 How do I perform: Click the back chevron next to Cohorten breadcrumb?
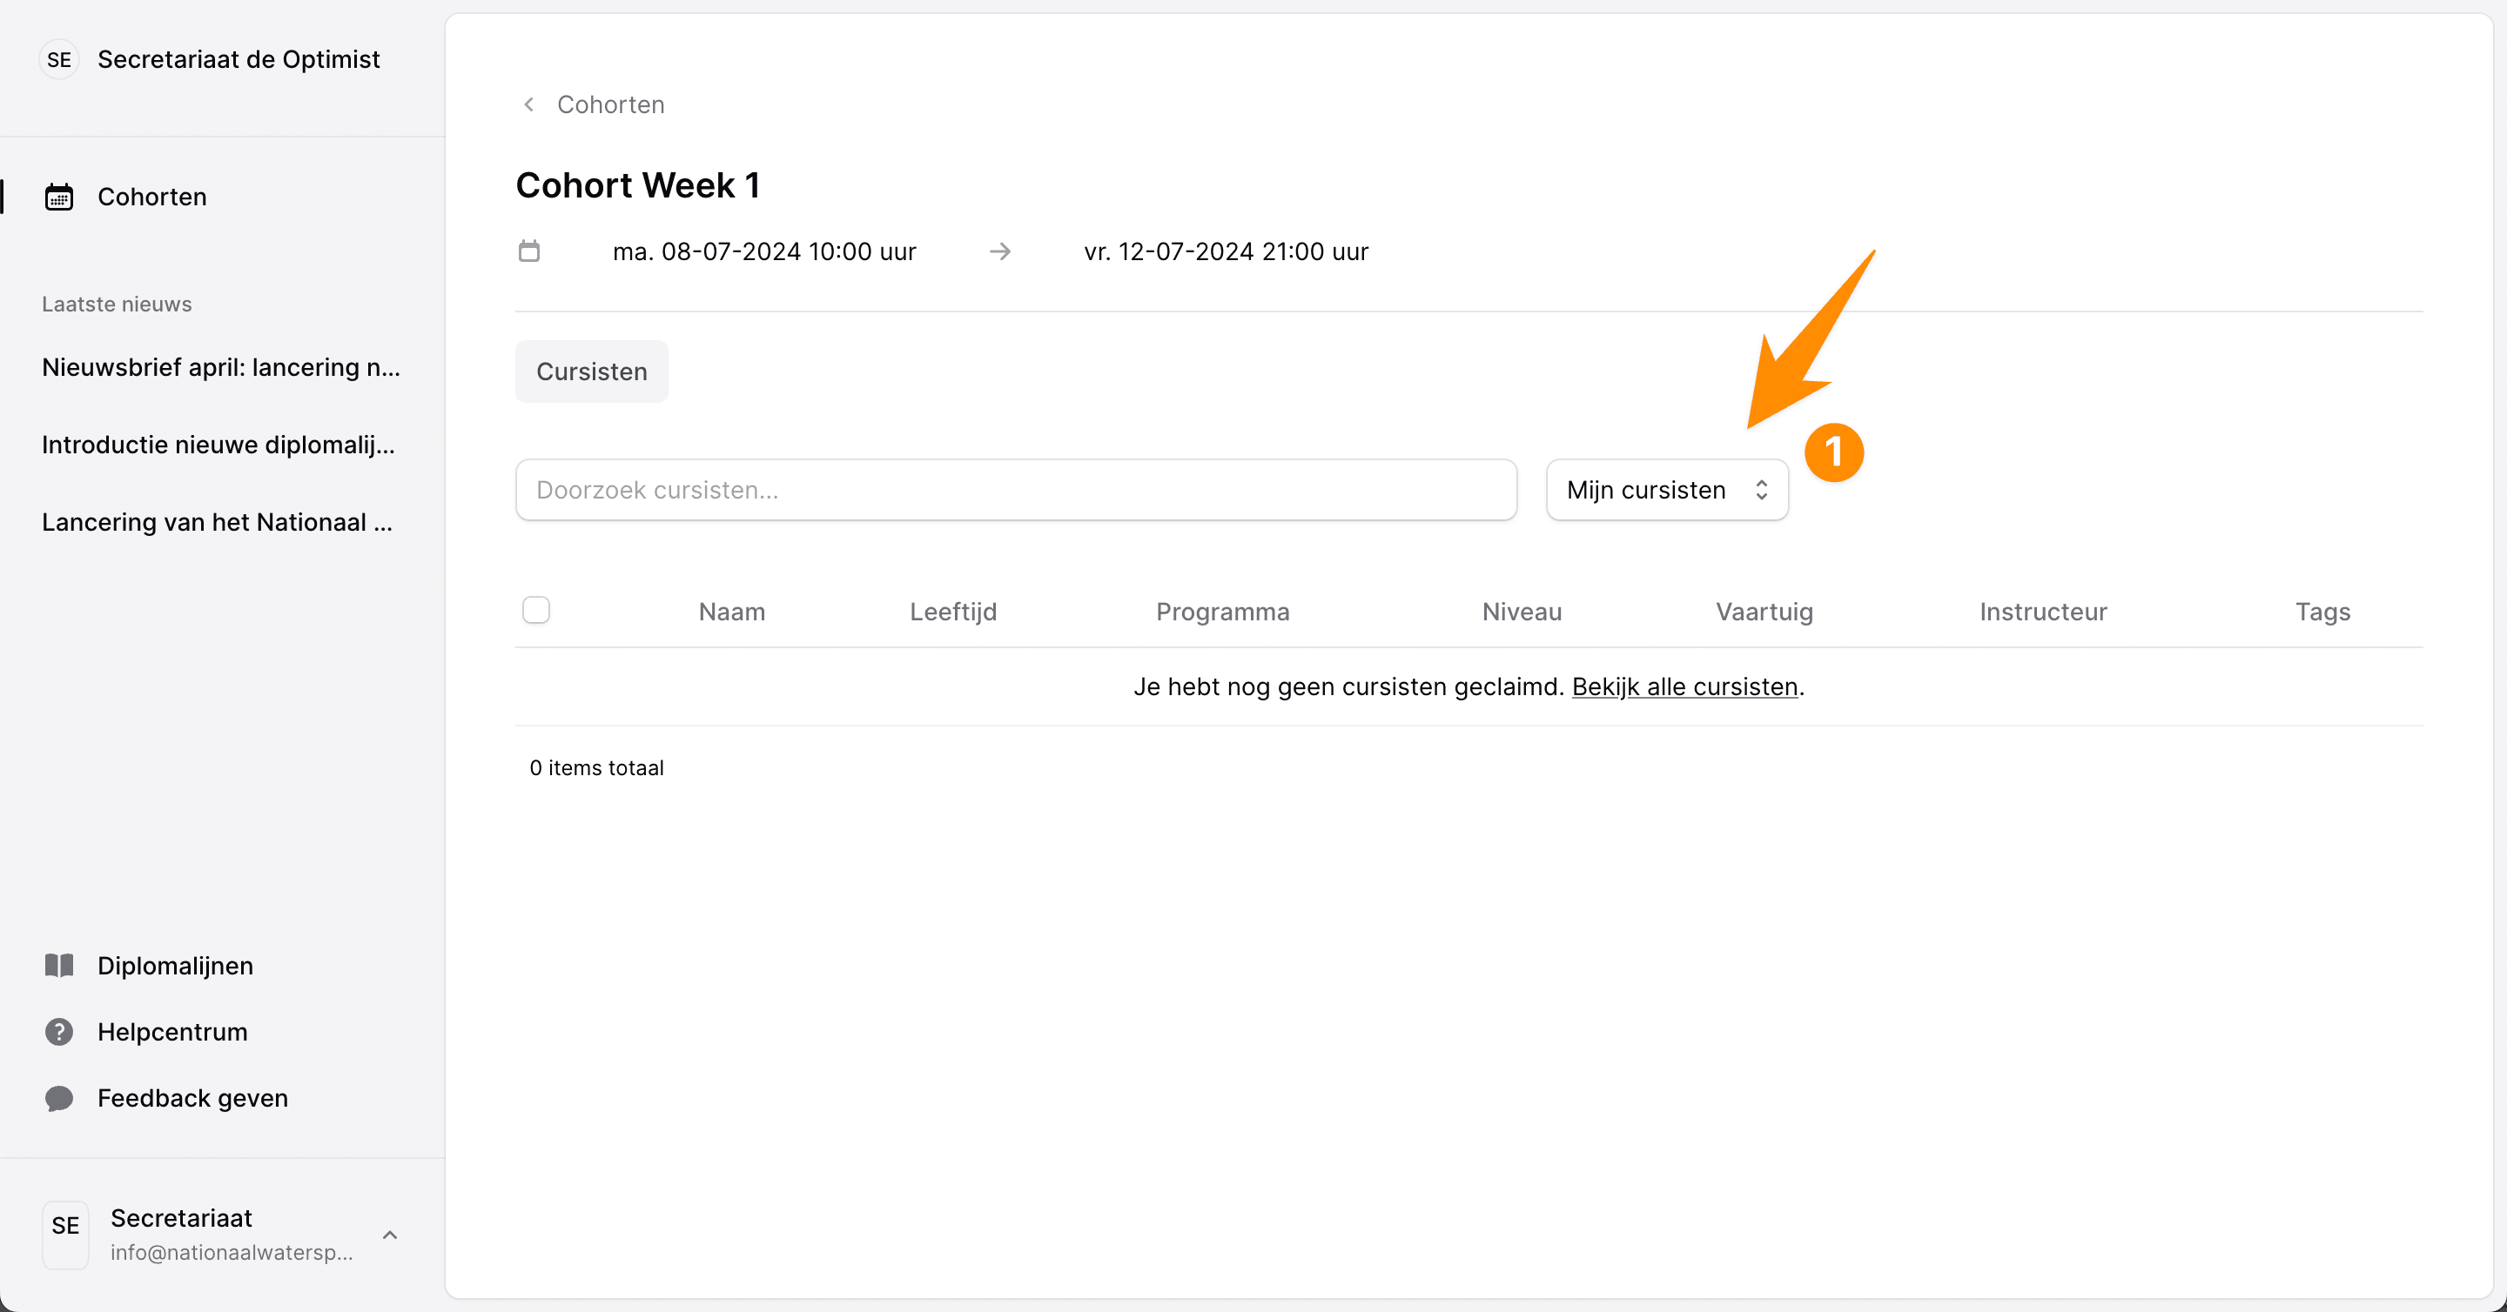528,104
